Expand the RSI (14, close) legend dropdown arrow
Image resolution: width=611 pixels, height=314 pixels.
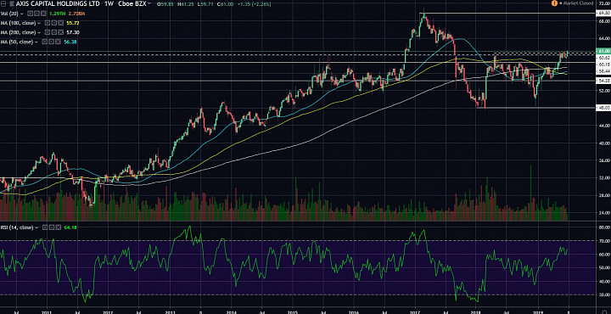click(36, 227)
